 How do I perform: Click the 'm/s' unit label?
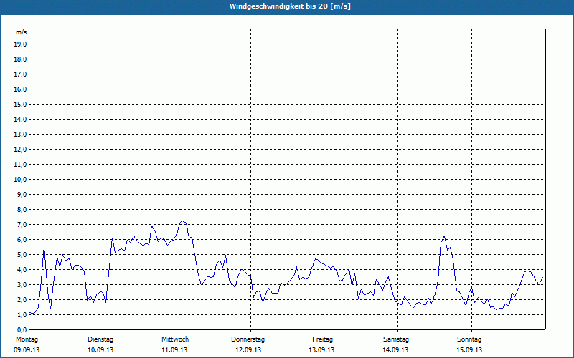tap(22, 32)
